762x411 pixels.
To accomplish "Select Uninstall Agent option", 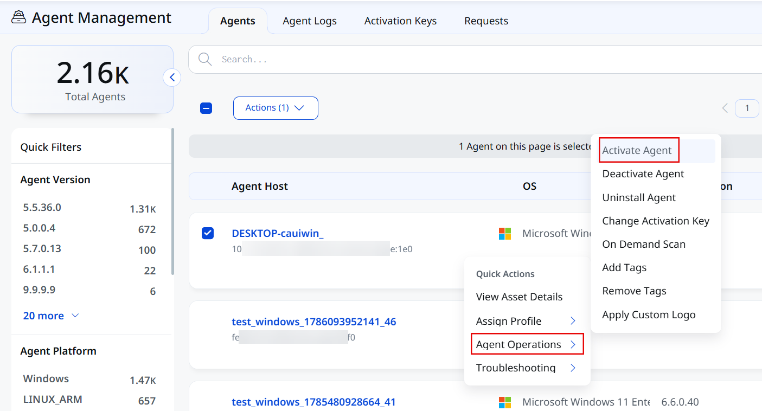I will coord(639,197).
